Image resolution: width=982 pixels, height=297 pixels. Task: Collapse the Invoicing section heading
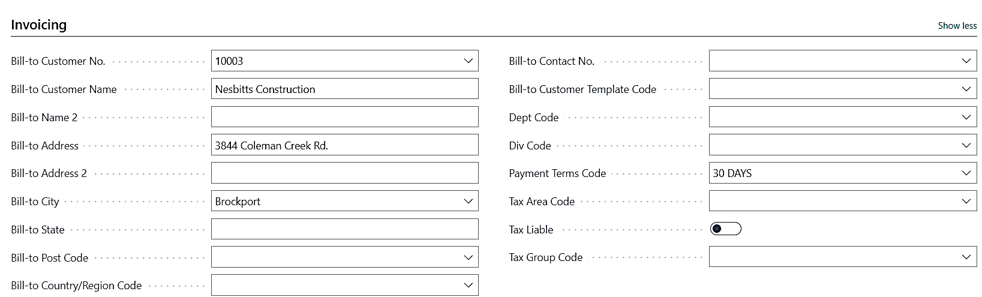[39, 25]
